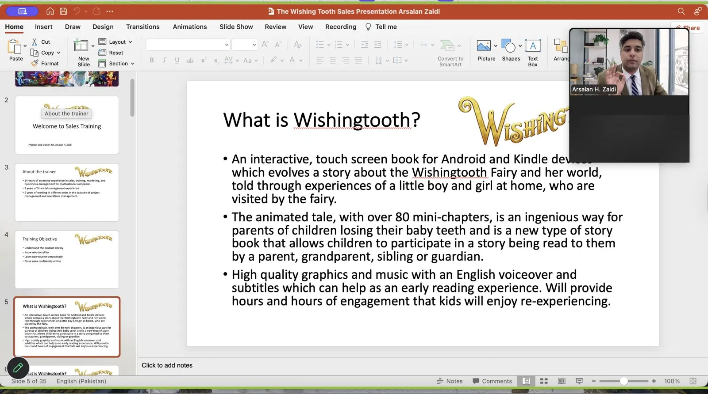Open the Insert tab
708x394 pixels.
coord(44,27)
